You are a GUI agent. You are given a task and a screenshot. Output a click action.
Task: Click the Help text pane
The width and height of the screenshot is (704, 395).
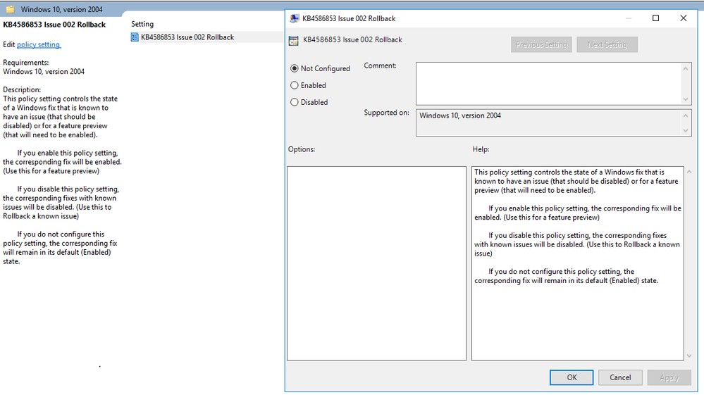tap(577, 263)
